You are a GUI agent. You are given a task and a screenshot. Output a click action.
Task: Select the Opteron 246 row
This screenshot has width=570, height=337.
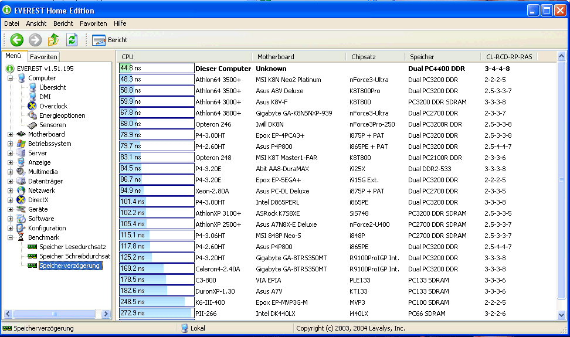pos(337,124)
